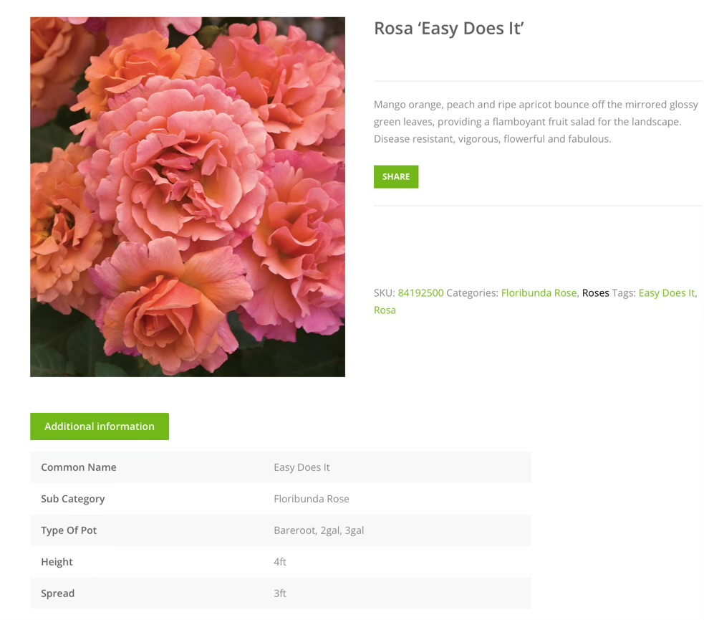This screenshot has width=704, height=620.
Task: Select the 4ft height value
Action: (x=280, y=562)
